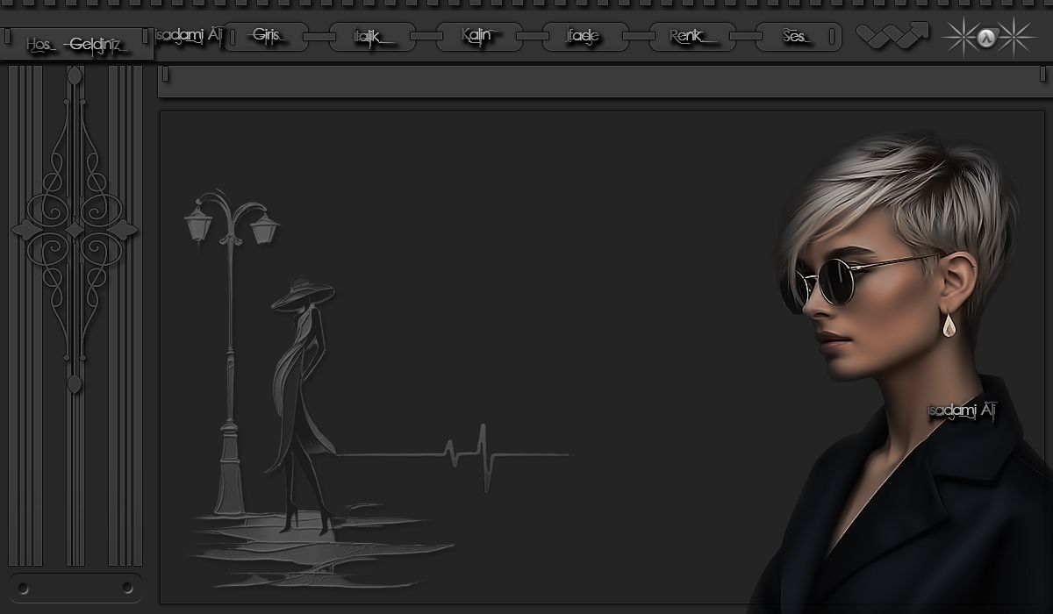Click the isadami AI watermark on portrait

point(962,411)
